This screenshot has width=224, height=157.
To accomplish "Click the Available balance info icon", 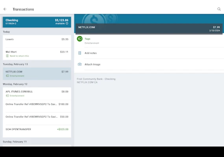I will [67, 24].
